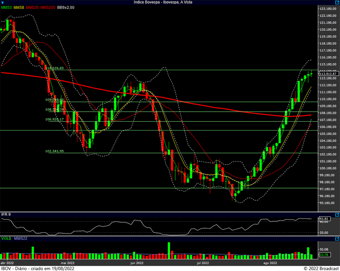Image resolution: width=340 pixels, height=271 pixels.
Task: Click the 102.341,95 support line label
Action: 54,151
